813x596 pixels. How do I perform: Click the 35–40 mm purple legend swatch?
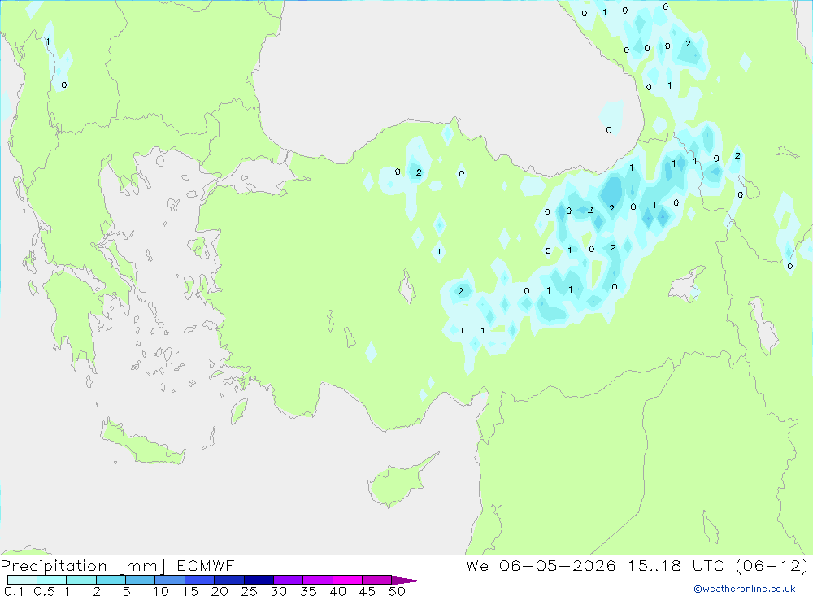pos(317,580)
